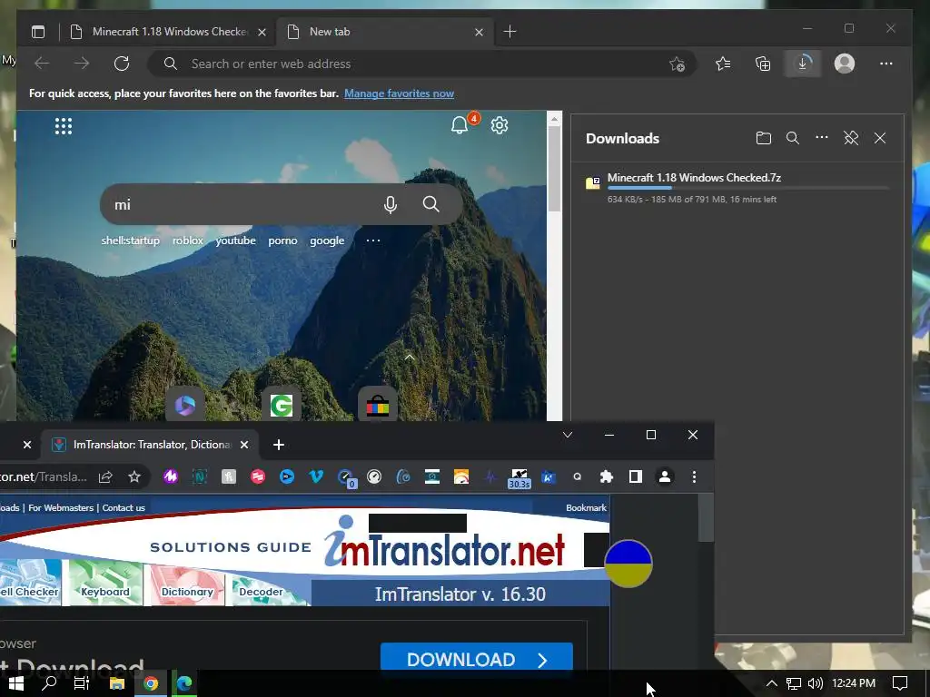Select the google suggestion
The image size is (930, 697).
pos(327,240)
